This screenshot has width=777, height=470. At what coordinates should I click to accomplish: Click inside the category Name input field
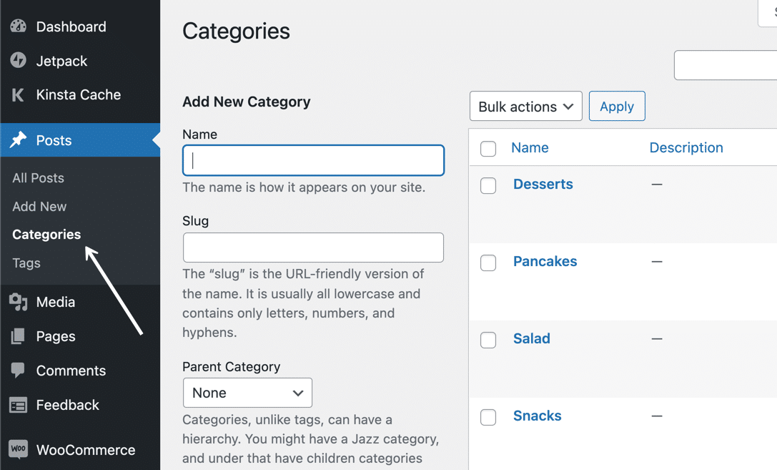coord(313,160)
